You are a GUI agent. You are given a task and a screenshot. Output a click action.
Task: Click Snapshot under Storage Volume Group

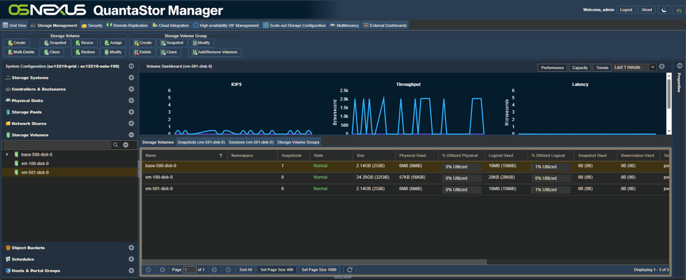pos(172,43)
